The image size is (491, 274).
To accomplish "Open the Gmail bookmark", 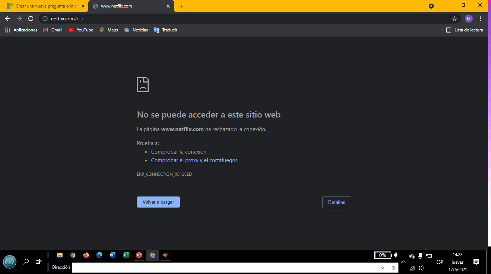I will click(x=53, y=30).
